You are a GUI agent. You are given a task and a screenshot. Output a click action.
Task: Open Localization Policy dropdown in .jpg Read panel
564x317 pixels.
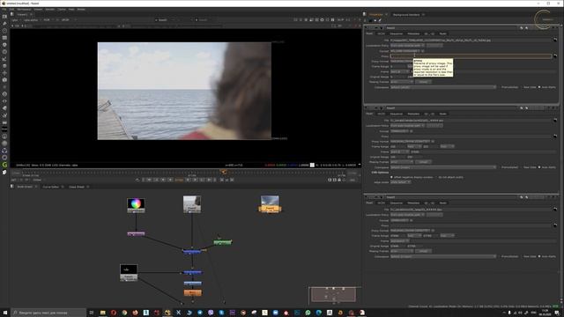407,46
